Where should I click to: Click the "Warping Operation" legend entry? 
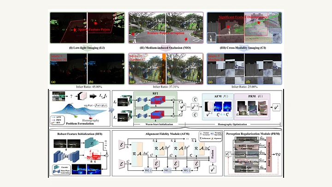tap(216, 134)
